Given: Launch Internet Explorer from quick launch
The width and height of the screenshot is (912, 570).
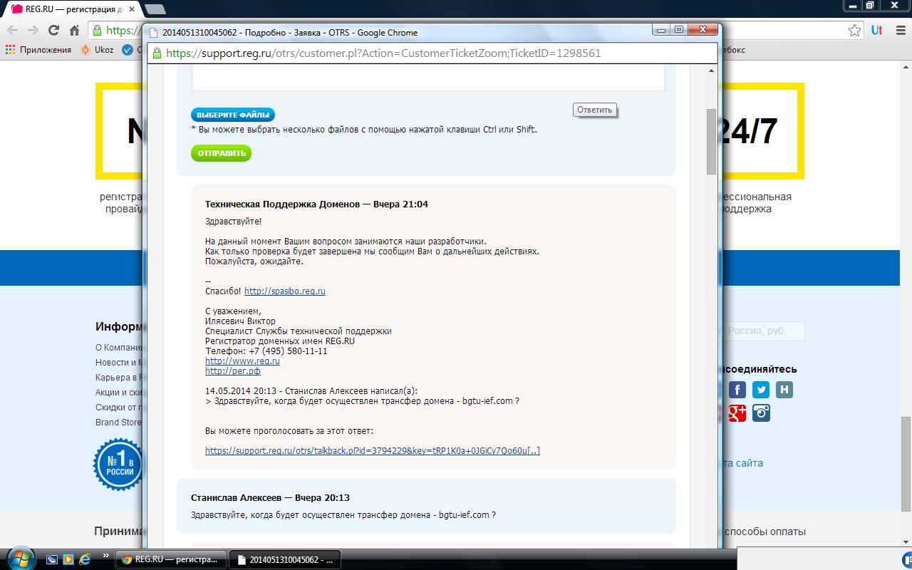Looking at the screenshot, I should click(x=85, y=559).
